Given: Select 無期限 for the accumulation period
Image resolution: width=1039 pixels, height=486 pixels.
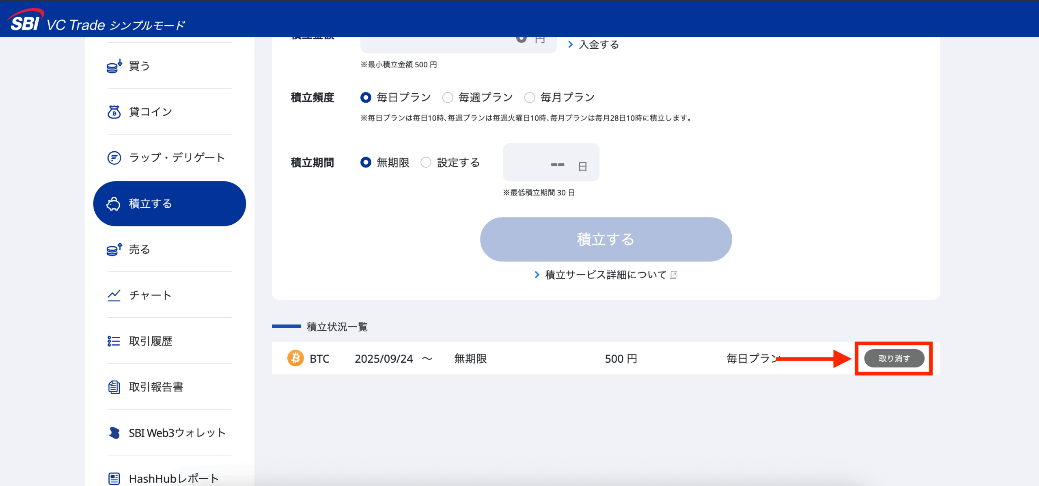Looking at the screenshot, I should (366, 162).
